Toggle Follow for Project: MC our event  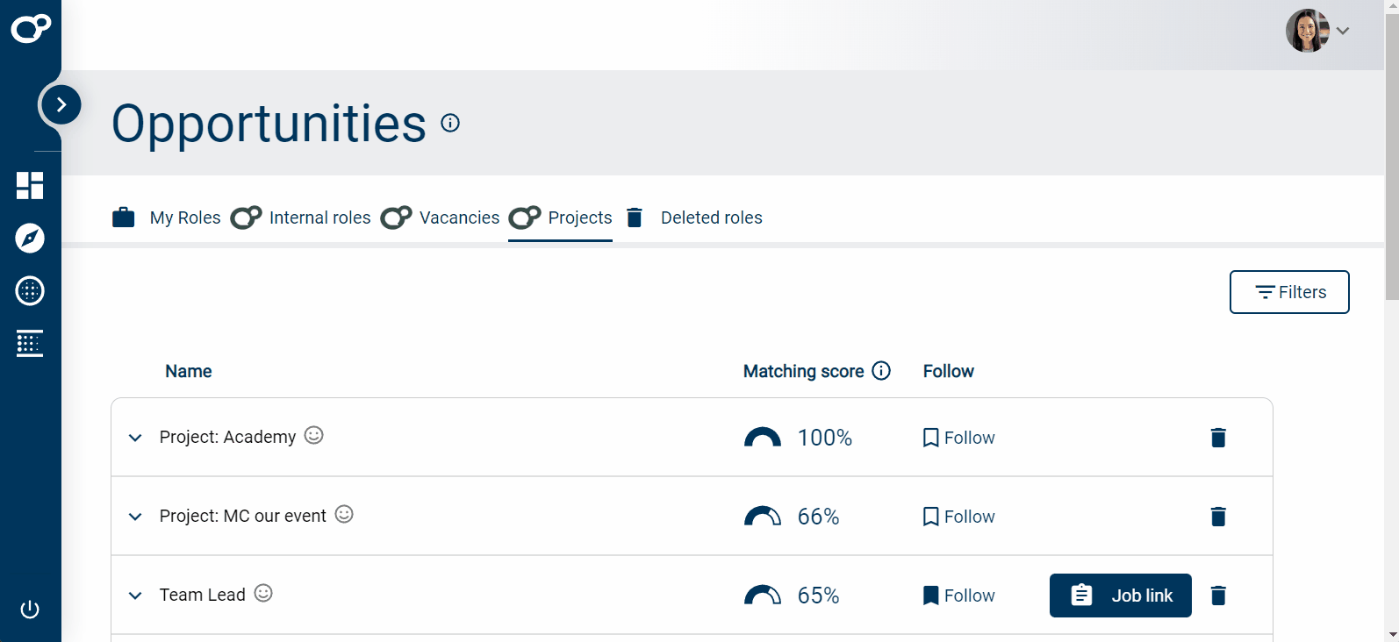958,517
